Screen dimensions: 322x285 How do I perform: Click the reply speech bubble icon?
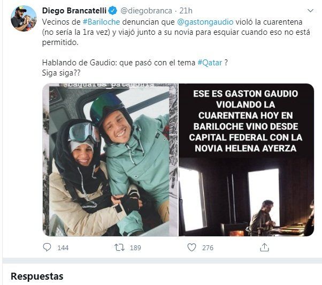47,247
